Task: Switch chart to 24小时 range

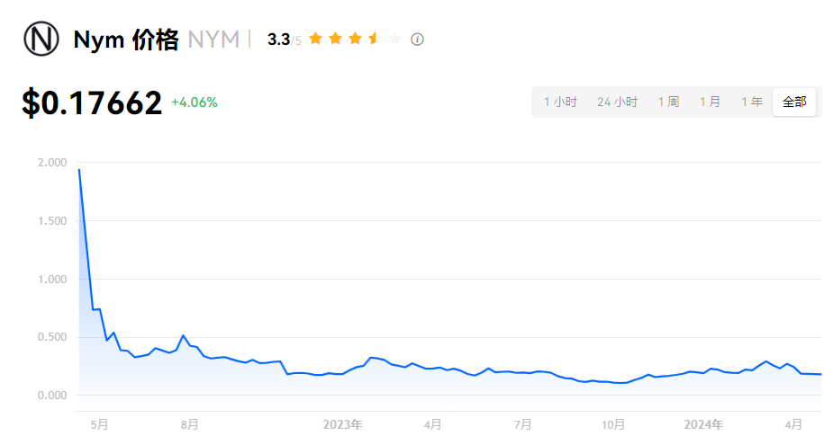Action: (x=617, y=102)
